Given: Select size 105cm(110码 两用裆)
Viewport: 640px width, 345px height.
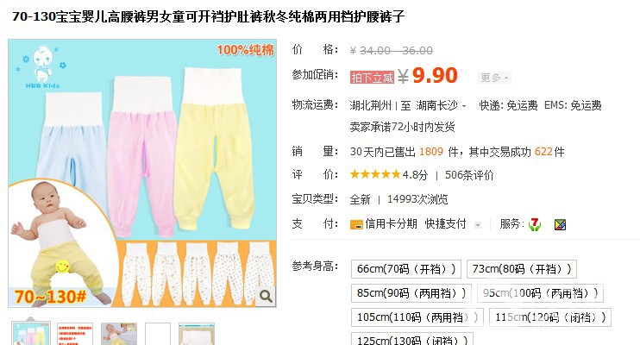Looking at the screenshot, I should (x=417, y=317).
